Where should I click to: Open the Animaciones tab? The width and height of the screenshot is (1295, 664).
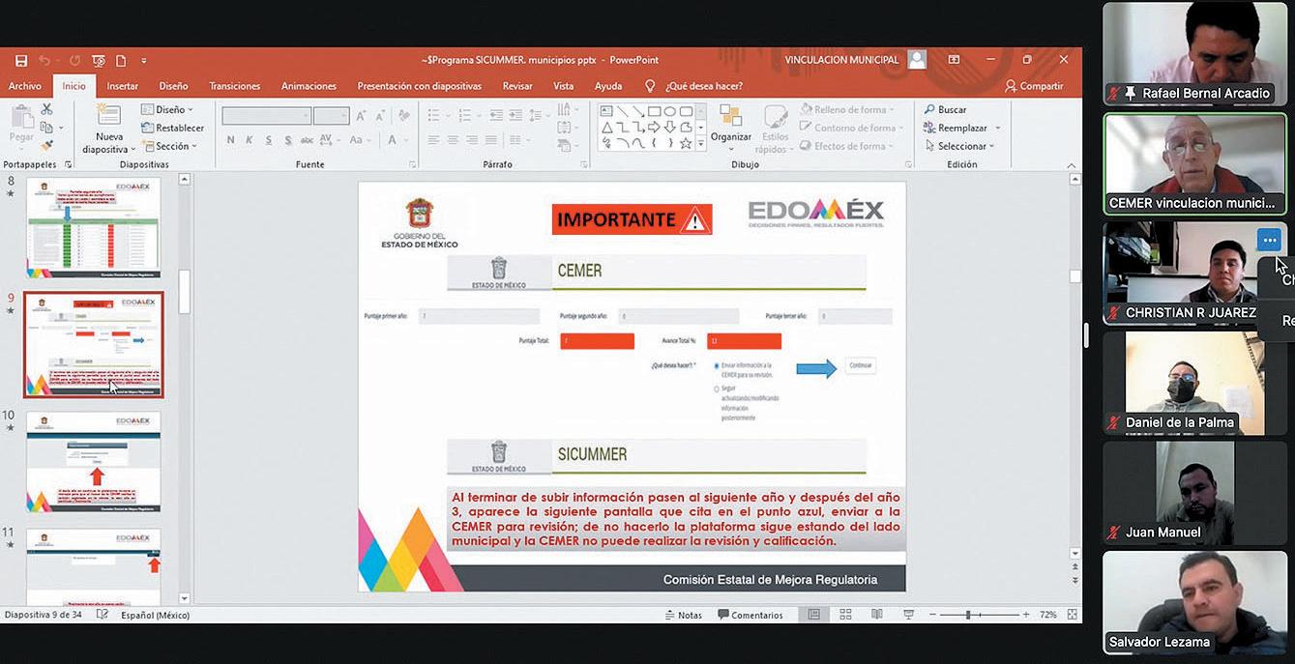(309, 86)
